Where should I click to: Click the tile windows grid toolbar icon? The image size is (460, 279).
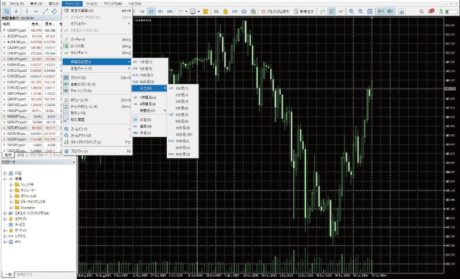(369, 11)
